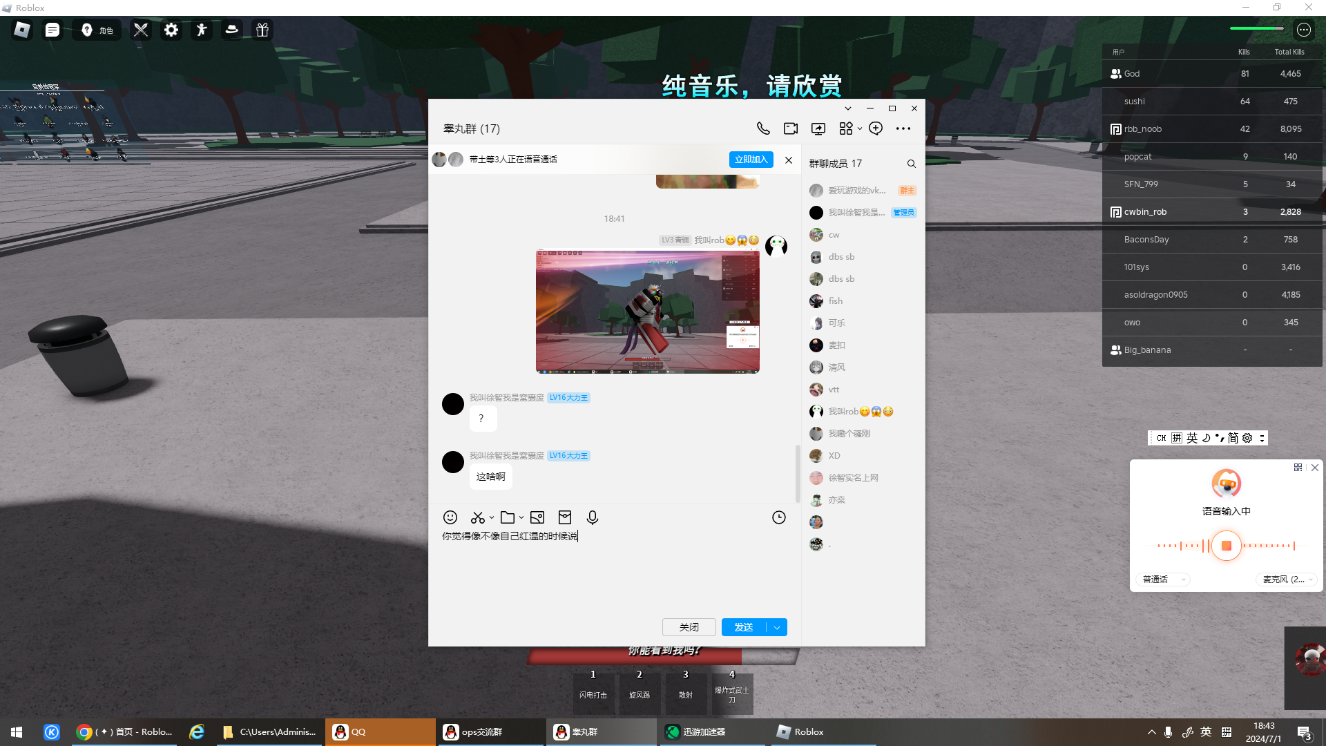The image size is (1326, 746).
Task: Click the QR code icon in voice input panel
Action: pos(1298,468)
